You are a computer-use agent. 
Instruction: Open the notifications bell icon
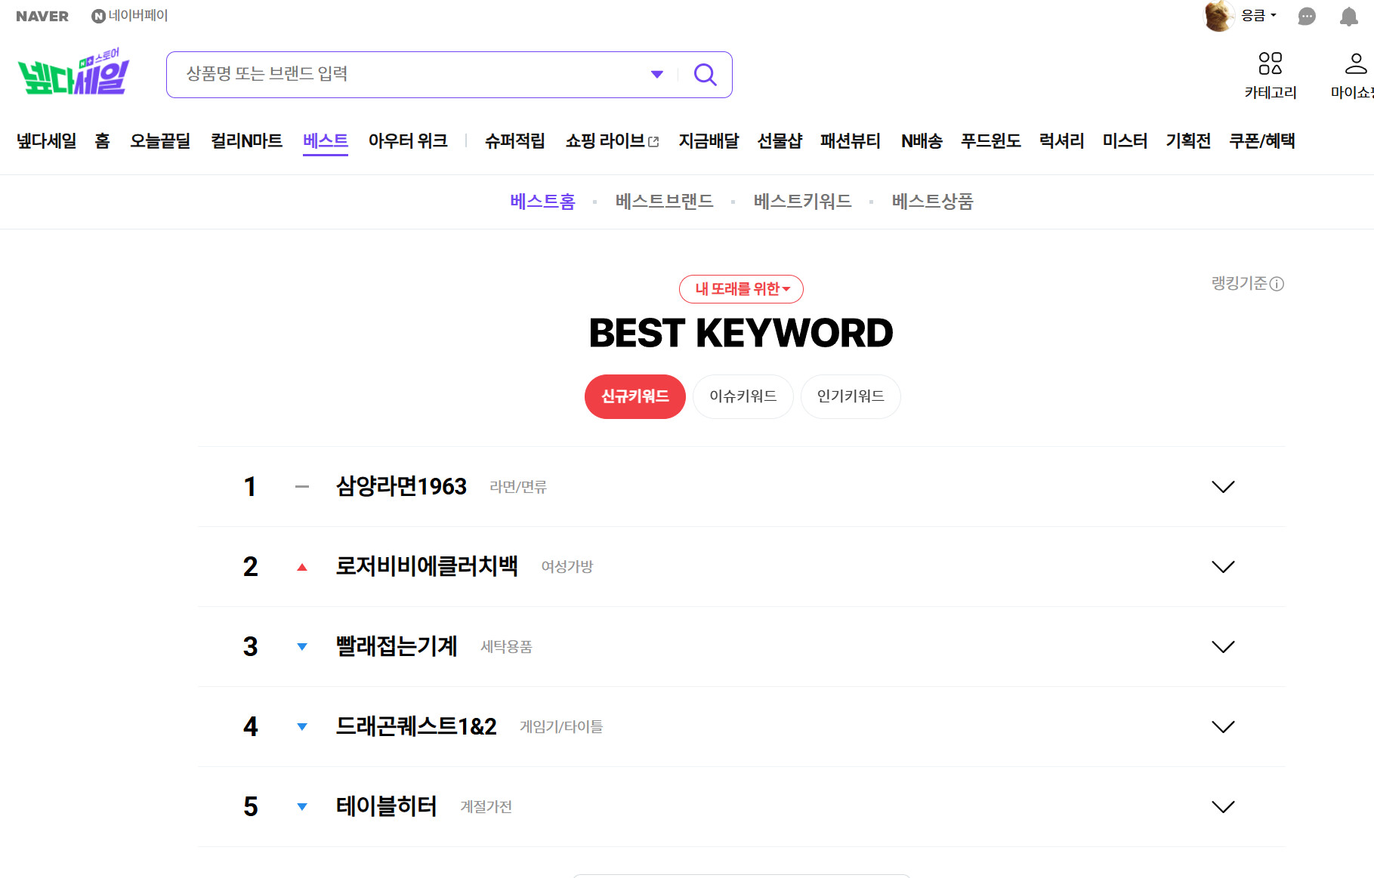click(1348, 16)
